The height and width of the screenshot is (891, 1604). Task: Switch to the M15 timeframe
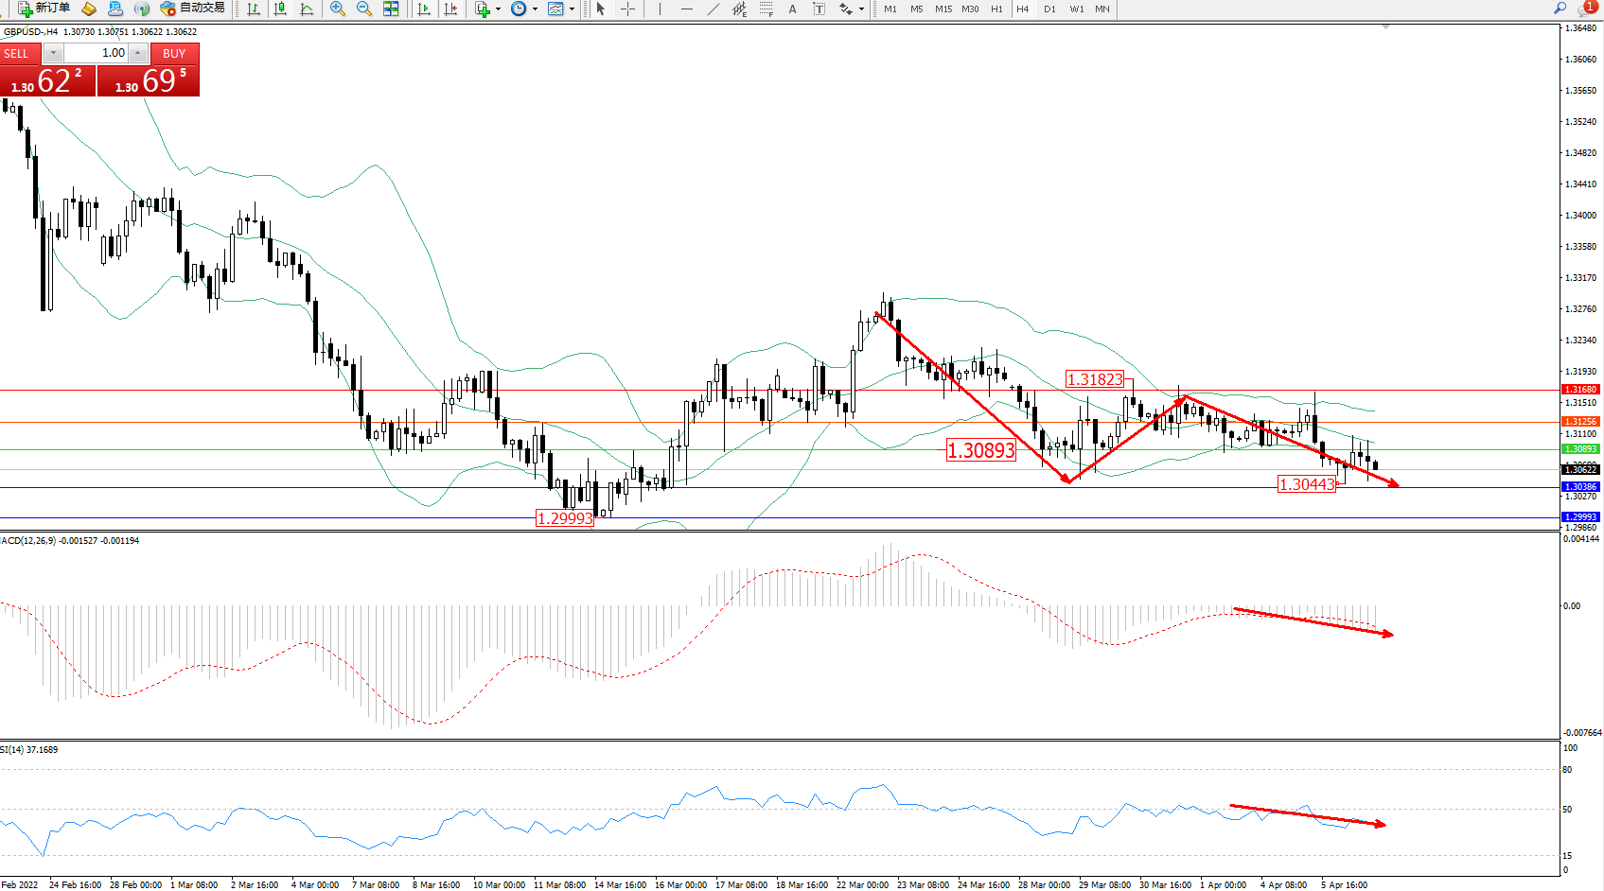pyautogui.click(x=943, y=9)
